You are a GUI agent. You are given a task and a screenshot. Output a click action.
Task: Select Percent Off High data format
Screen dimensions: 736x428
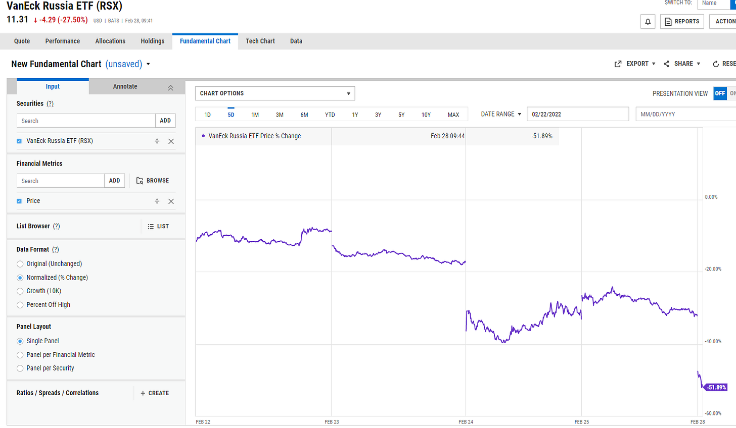(x=20, y=305)
